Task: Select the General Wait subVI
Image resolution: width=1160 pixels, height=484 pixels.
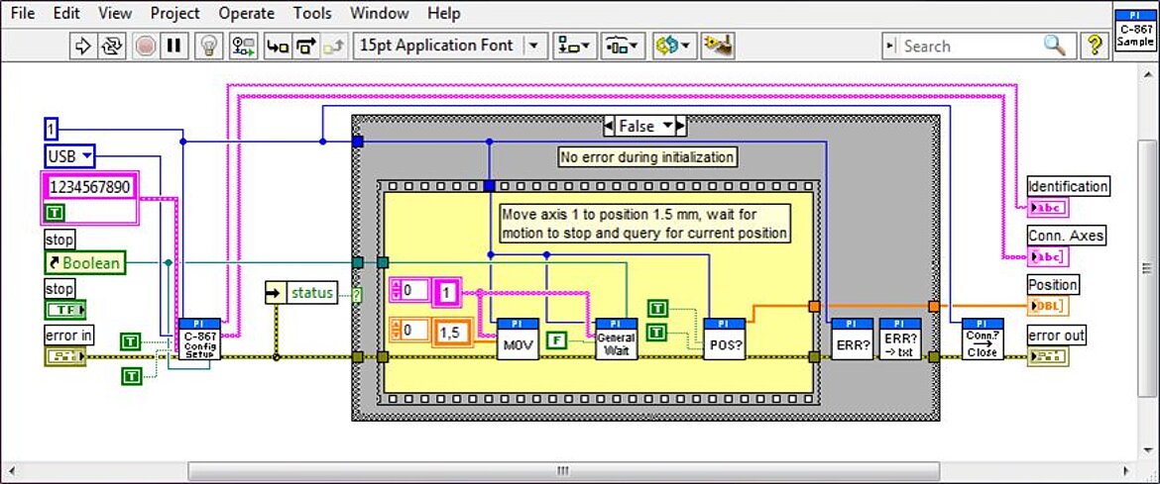Action: (617, 339)
